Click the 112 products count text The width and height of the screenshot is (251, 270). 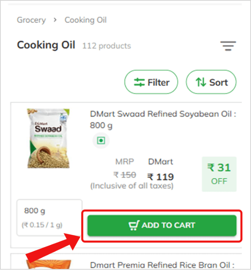[107, 46]
